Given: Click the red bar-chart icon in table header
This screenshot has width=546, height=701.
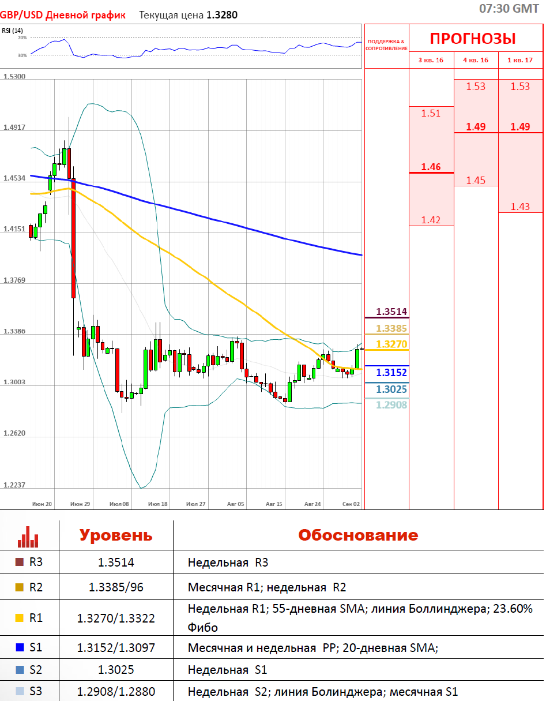Looking at the screenshot, I should click(x=28, y=536).
